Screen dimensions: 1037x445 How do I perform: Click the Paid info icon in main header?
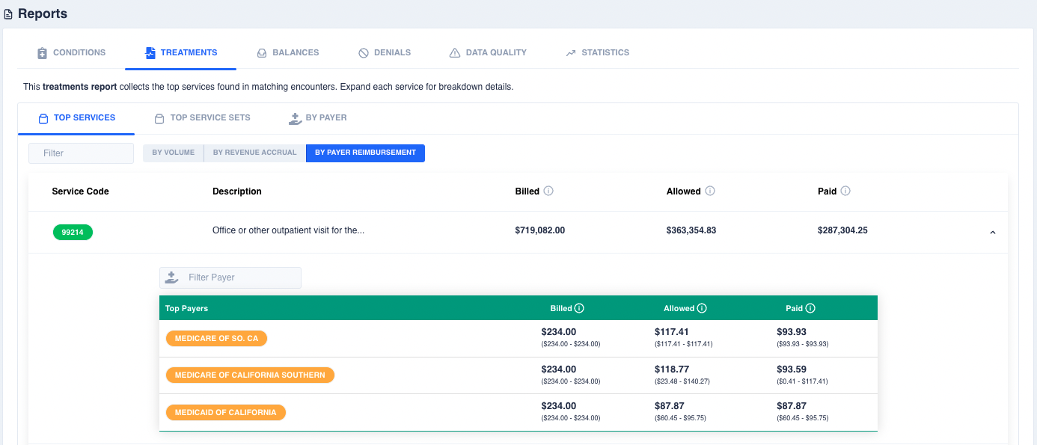[x=845, y=191]
